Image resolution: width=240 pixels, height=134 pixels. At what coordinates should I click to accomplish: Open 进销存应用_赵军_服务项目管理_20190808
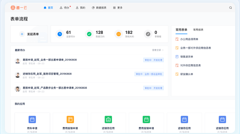click(47, 74)
